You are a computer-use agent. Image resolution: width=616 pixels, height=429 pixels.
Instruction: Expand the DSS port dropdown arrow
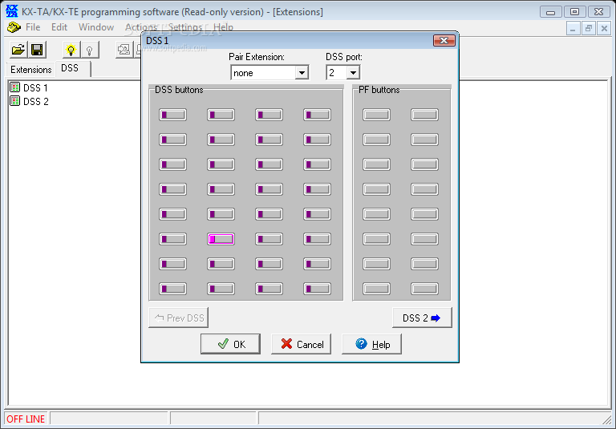[x=353, y=73]
